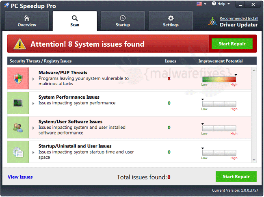Click the PC Speedup Pro logo icon
Screen dimensions: 264x197
point(6,5)
